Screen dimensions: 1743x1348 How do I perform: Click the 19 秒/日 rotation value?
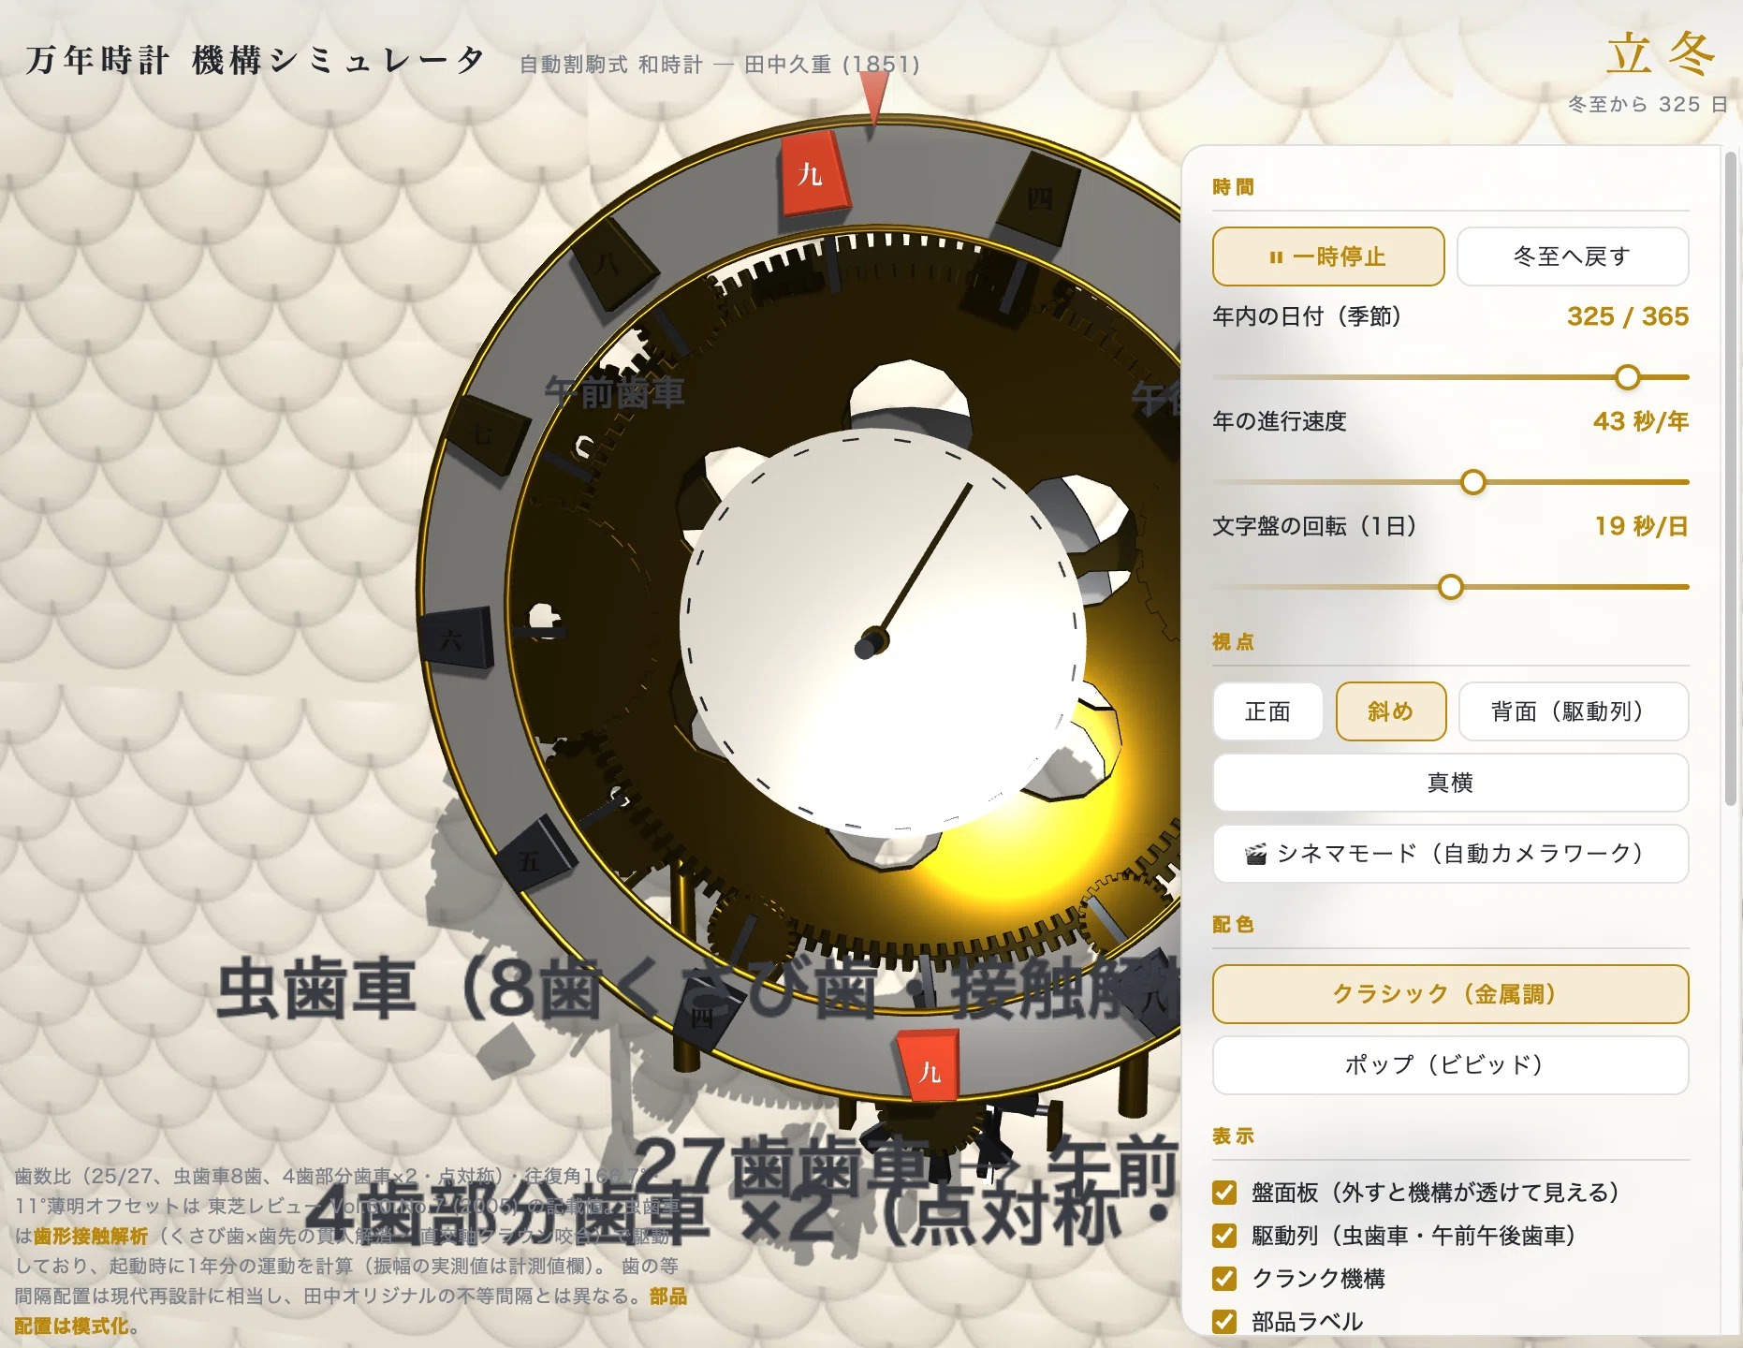click(1642, 526)
